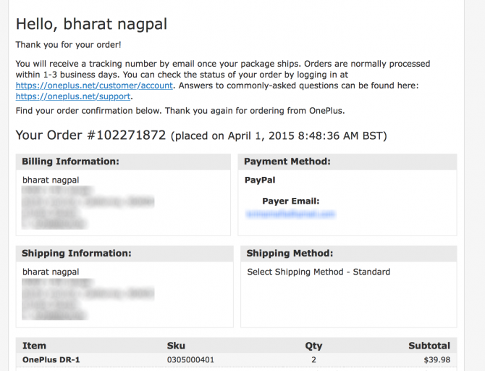Click the Item column header
This screenshot has height=371, width=485.
click(34, 346)
